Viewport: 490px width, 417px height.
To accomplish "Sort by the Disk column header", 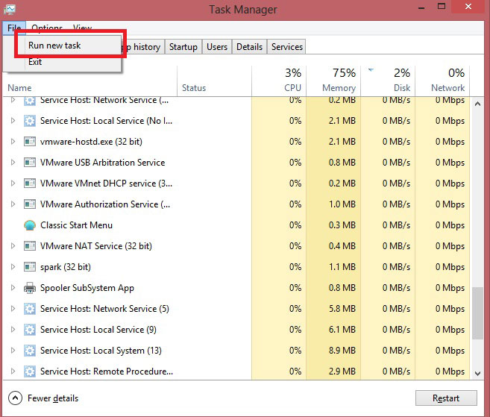I will [x=388, y=81].
